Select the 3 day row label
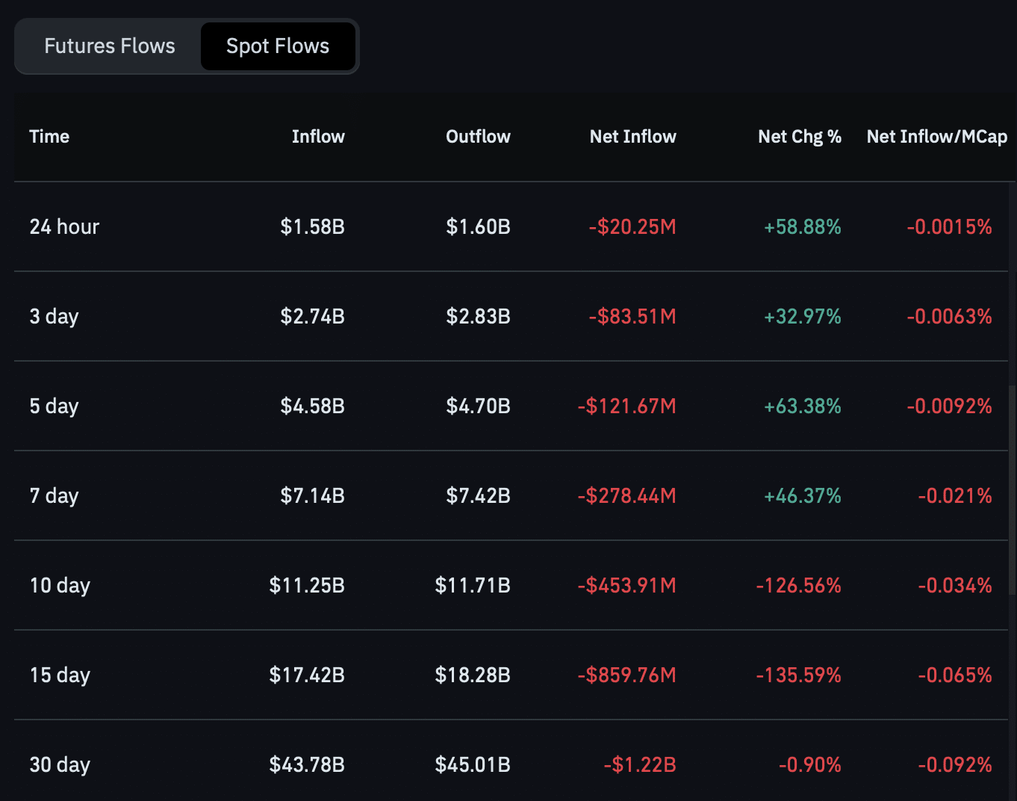This screenshot has height=801, width=1017. point(54,316)
